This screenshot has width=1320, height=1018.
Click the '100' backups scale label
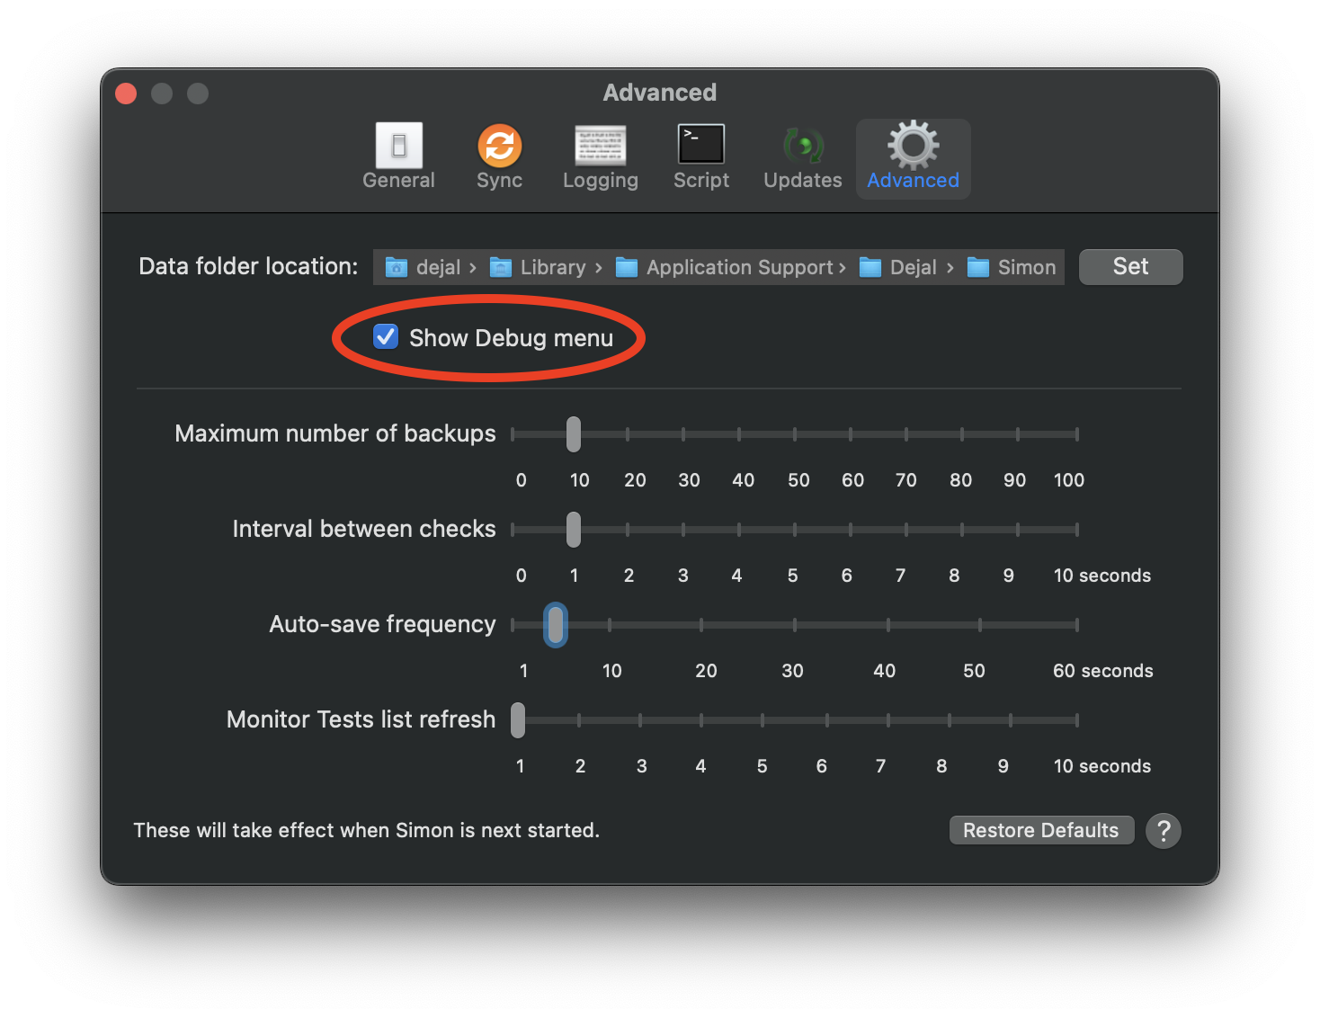click(x=1069, y=480)
